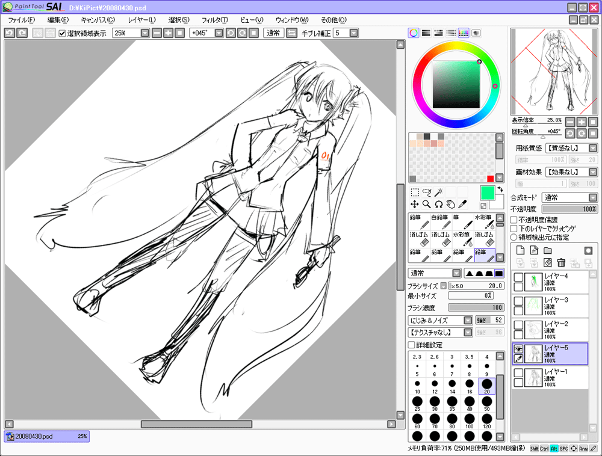Select brush size 12 preset
Viewport: 602px width, 456px height.
tap(435, 386)
